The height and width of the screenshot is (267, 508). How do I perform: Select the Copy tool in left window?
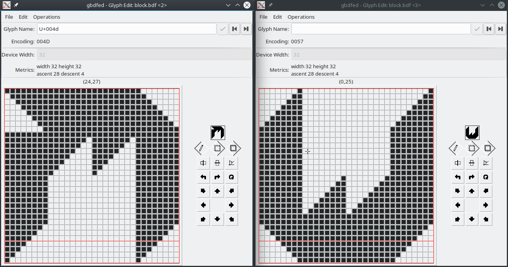[x=233, y=148]
